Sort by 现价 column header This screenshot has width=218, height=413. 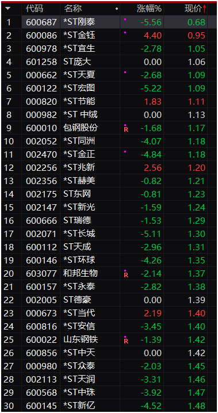click(193, 9)
